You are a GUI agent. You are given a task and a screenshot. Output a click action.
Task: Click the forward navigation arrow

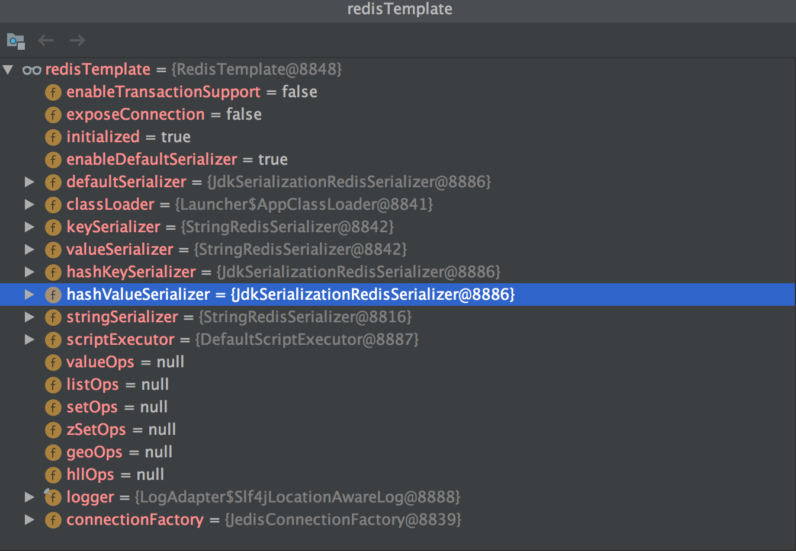click(x=78, y=40)
